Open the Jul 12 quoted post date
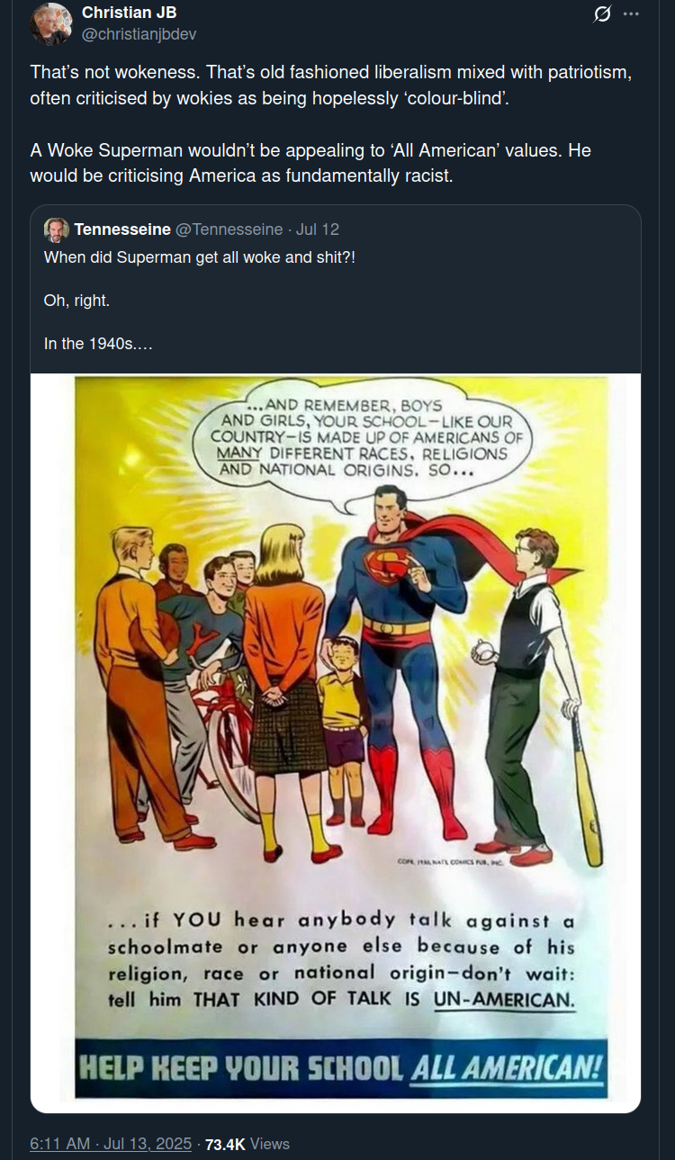The height and width of the screenshot is (1160, 675). tap(318, 229)
